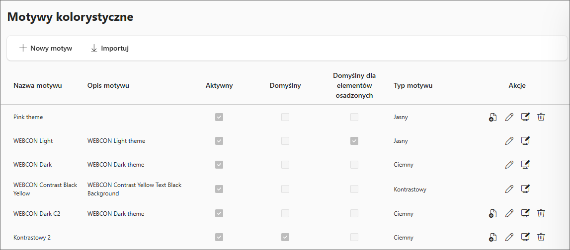Screen dimensions: 570x250
Task: Export the Pink theme file
Action: click(492, 117)
